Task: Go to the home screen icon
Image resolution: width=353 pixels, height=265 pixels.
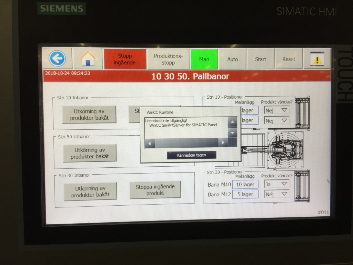Action: tap(88, 59)
